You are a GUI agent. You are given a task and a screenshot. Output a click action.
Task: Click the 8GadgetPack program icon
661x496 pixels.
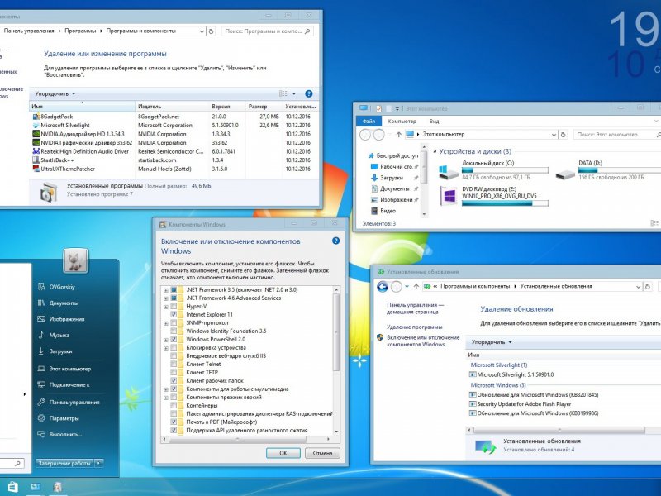[36, 117]
